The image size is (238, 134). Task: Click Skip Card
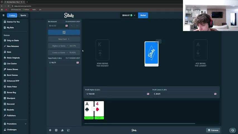pyautogui.click(x=64, y=39)
